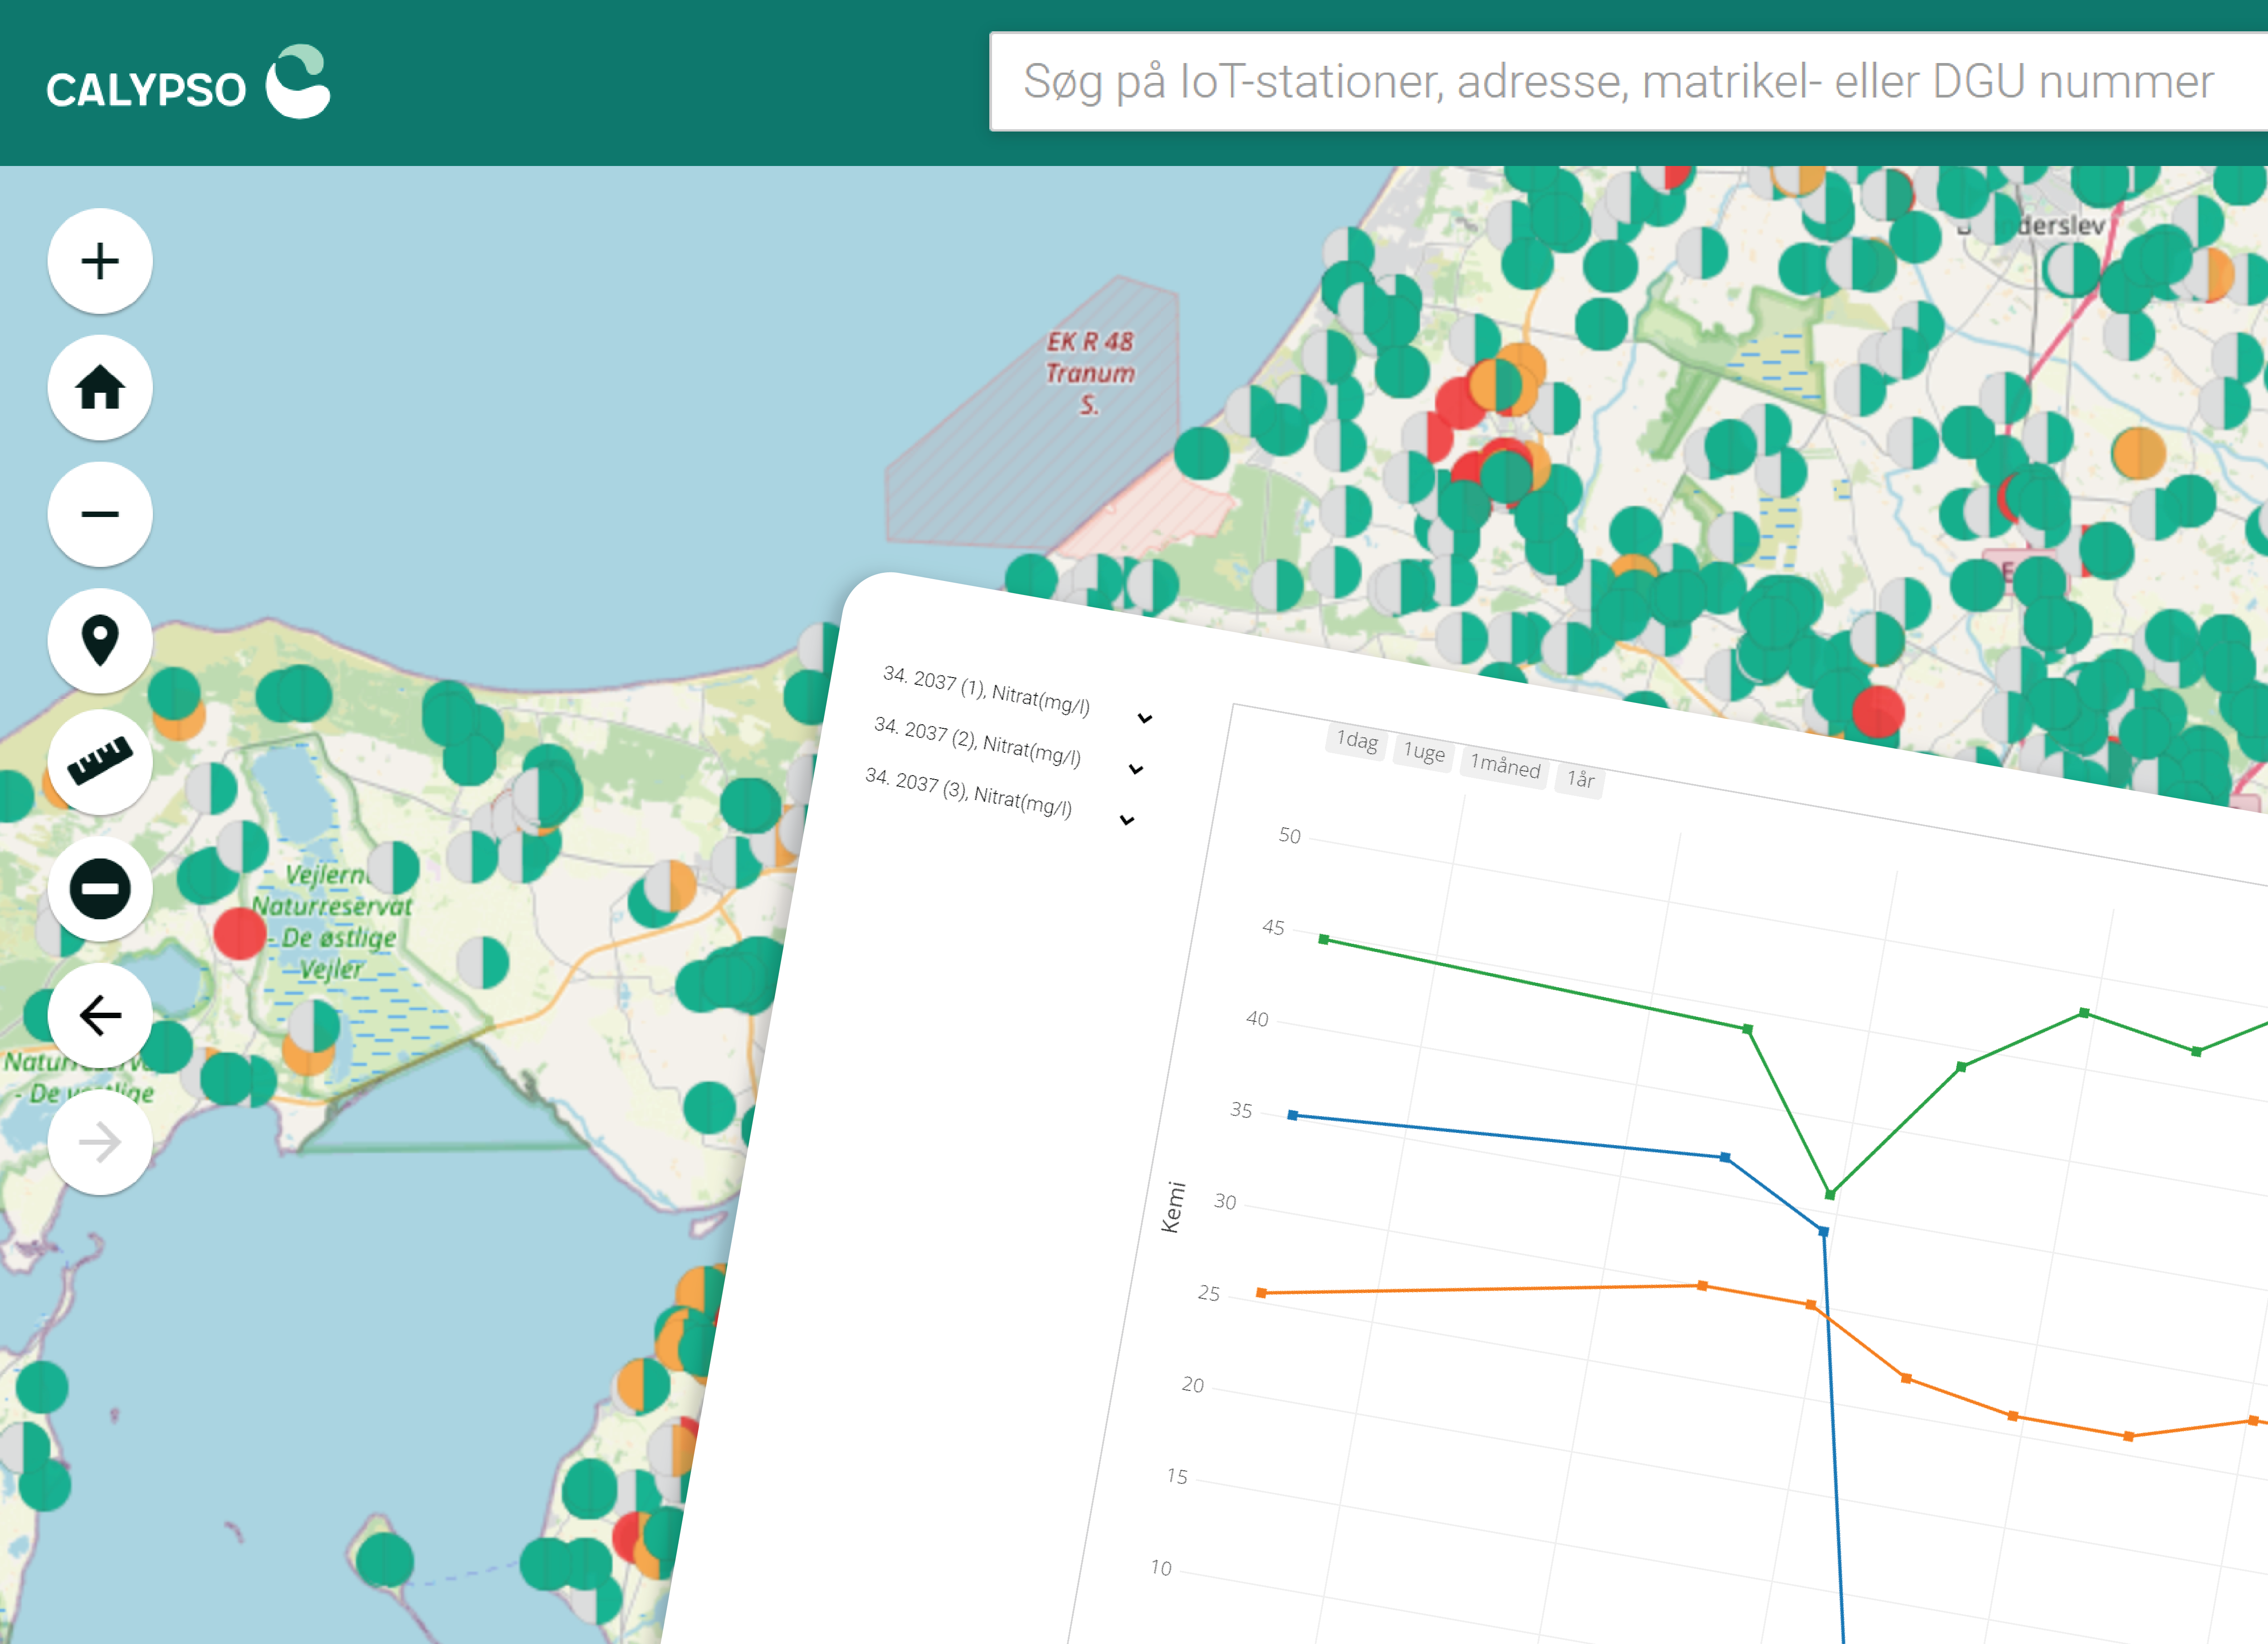The height and width of the screenshot is (1644, 2268).
Task: Go forward with the right arrow
Action: pos(100,1142)
